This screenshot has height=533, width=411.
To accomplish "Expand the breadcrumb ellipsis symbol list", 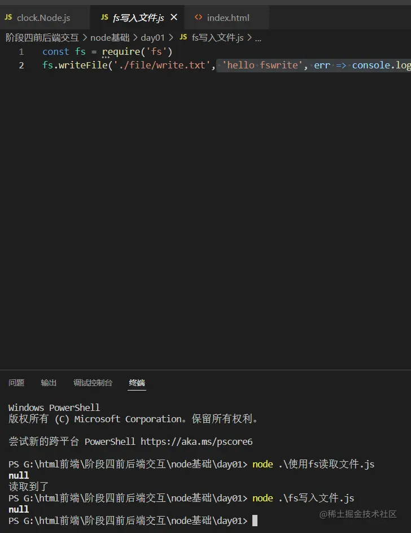I will click(x=258, y=39).
